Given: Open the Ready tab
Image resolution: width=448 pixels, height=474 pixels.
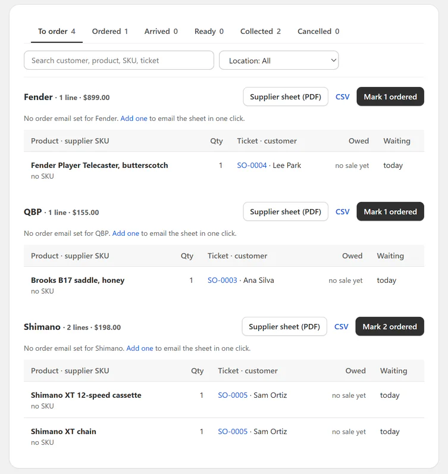Looking at the screenshot, I should 209,32.
